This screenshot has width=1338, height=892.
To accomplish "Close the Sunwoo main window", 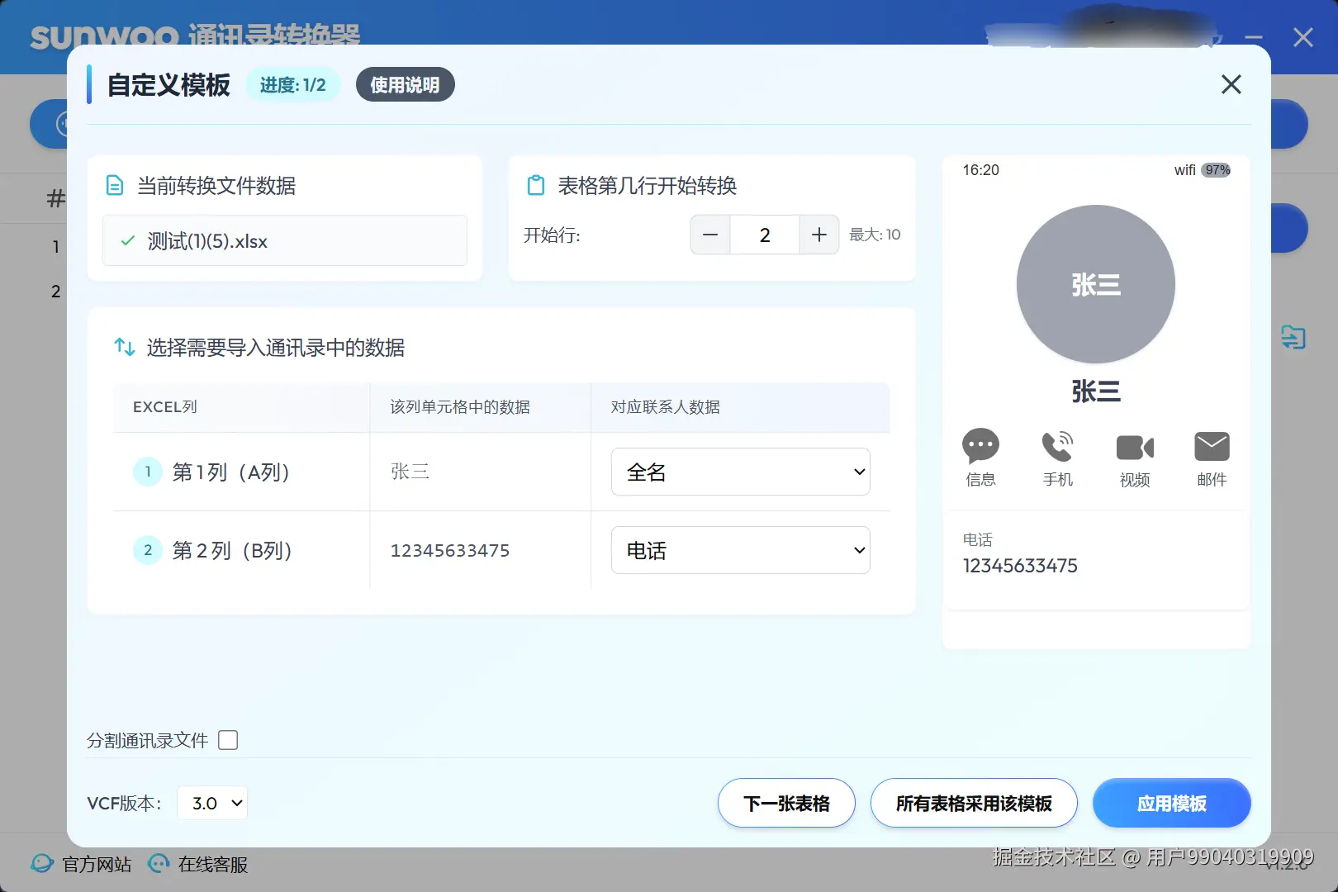I will pos(1303,37).
